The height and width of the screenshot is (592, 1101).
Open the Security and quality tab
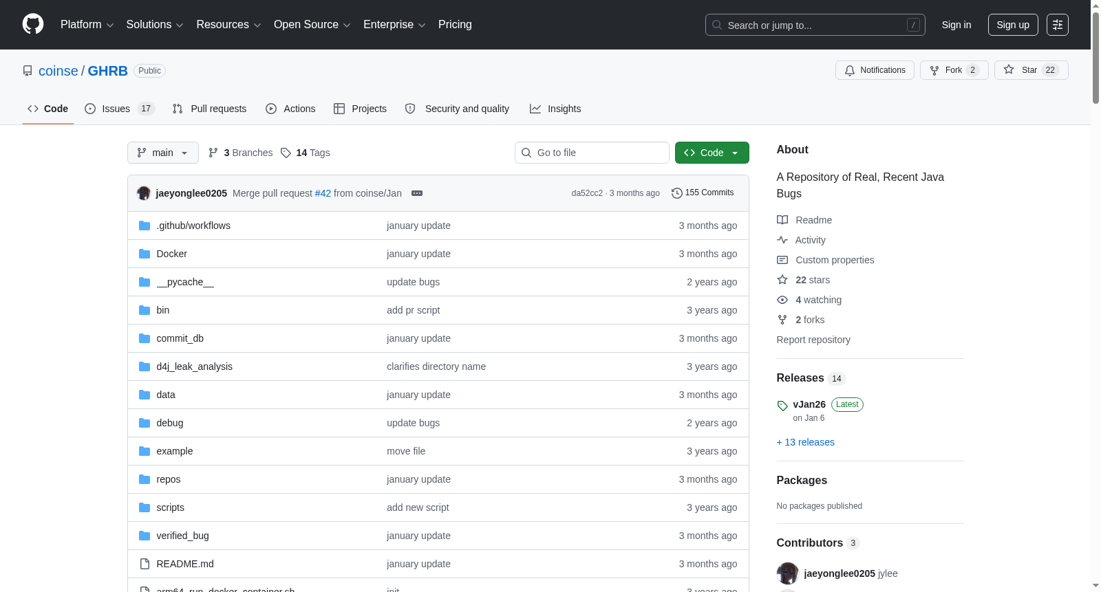tap(457, 109)
